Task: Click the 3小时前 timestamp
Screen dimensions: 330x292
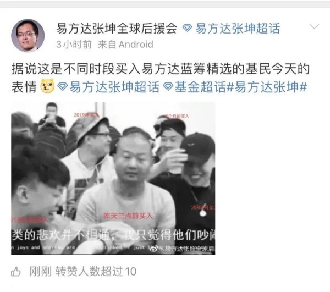Action: click(x=74, y=45)
